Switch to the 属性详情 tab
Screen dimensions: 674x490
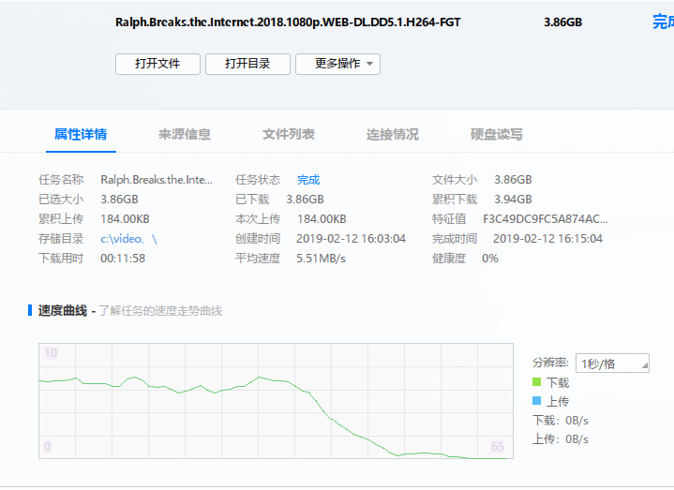(x=81, y=134)
